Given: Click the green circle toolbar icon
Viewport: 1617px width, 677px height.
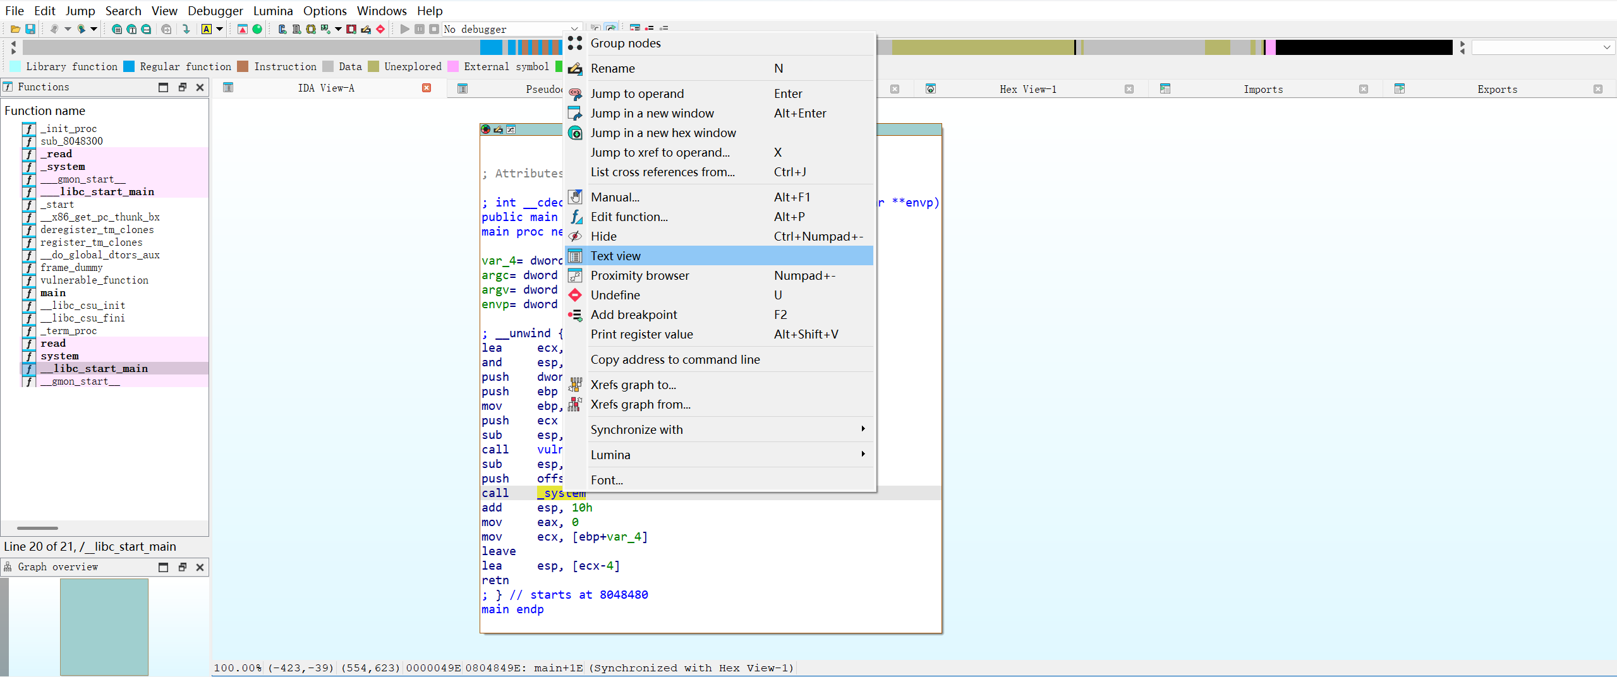Looking at the screenshot, I should click(x=257, y=29).
